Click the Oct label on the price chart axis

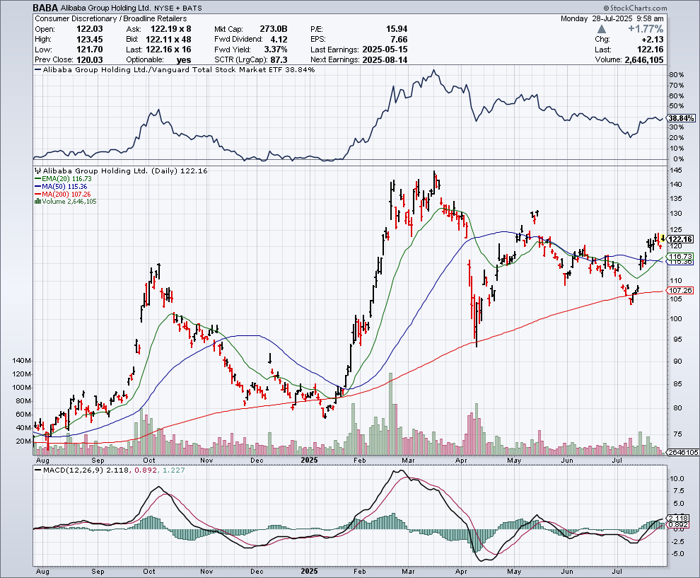point(149,460)
